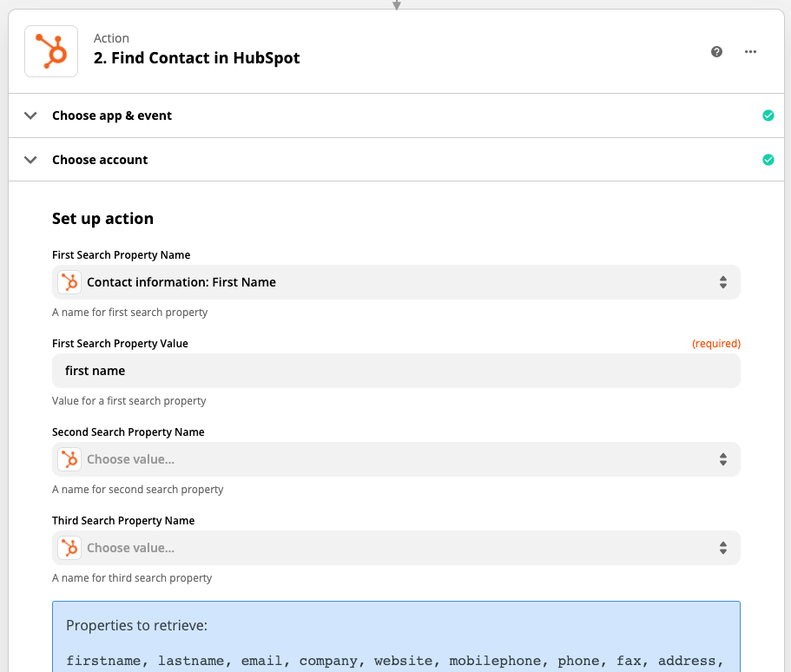Click HubSpot icon in Third Search Property Name

click(69, 548)
